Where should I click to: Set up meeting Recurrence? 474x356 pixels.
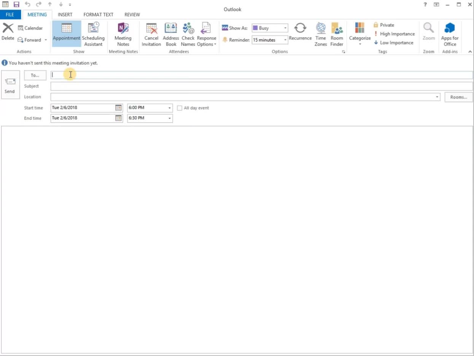300,31
